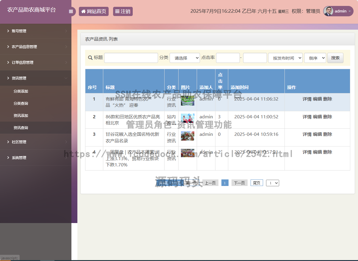The image size is (358, 261).
Task: Click the 站内资讯 category cell
Action: pyautogui.click(x=171, y=120)
